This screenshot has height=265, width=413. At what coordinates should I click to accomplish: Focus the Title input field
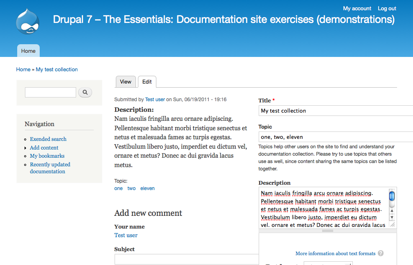tap(336, 111)
